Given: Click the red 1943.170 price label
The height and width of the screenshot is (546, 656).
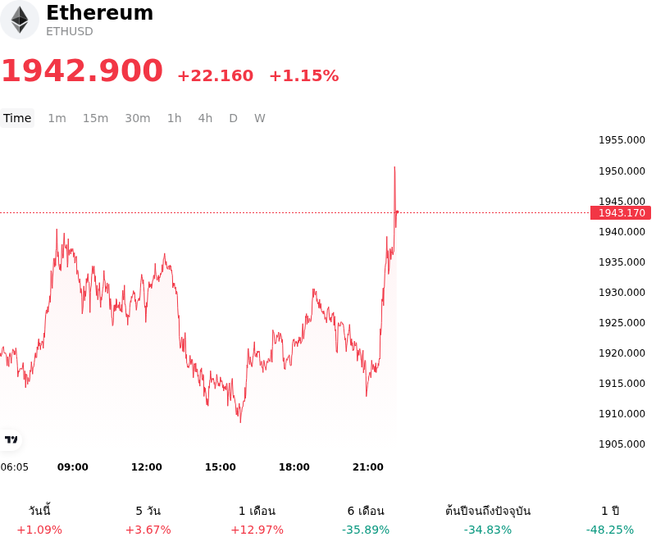Looking at the screenshot, I should tap(621, 213).
